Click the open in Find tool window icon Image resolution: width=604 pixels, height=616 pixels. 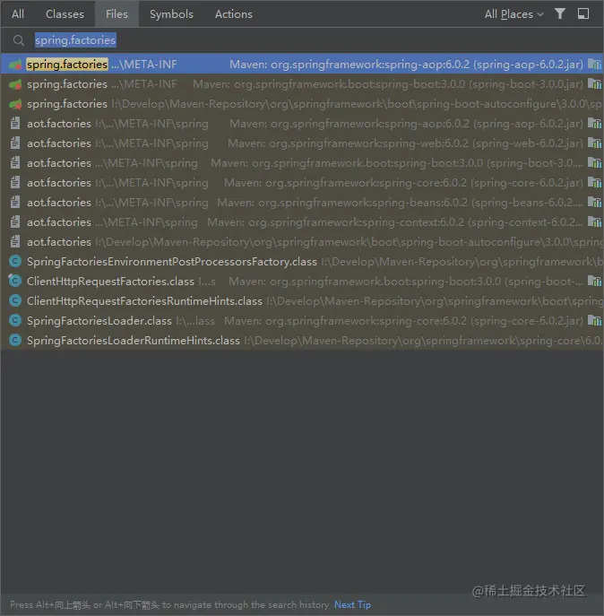pyautogui.click(x=583, y=14)
